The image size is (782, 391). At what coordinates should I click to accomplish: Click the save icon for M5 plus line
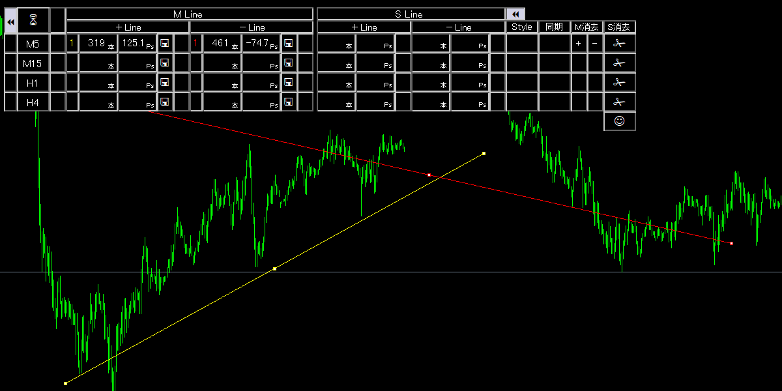[164, 44]
